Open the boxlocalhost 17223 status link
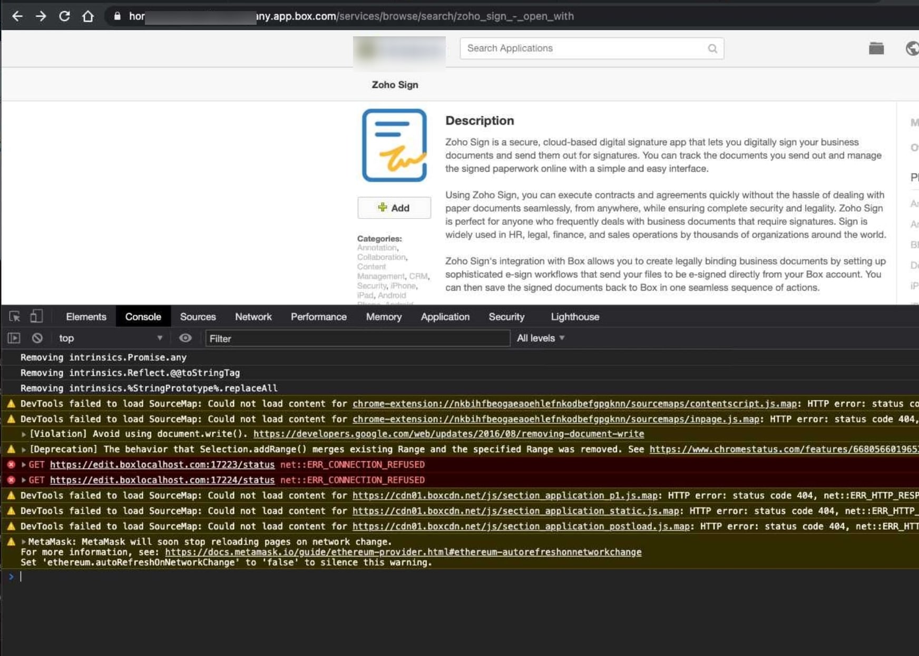 [162, 464]
